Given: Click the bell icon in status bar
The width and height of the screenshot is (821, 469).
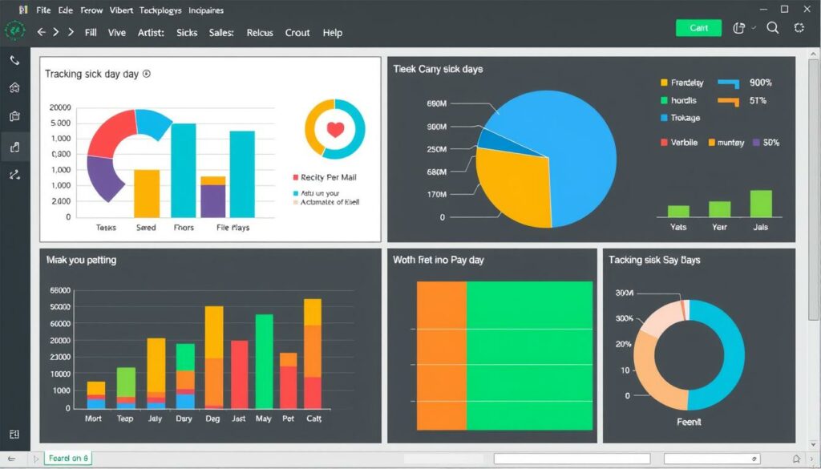Looking at the screenshot, I should [x=796, y=459].
